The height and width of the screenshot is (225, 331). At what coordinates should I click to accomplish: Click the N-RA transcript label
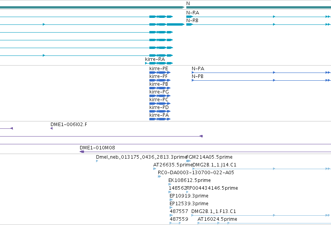[x=193, y=13]
